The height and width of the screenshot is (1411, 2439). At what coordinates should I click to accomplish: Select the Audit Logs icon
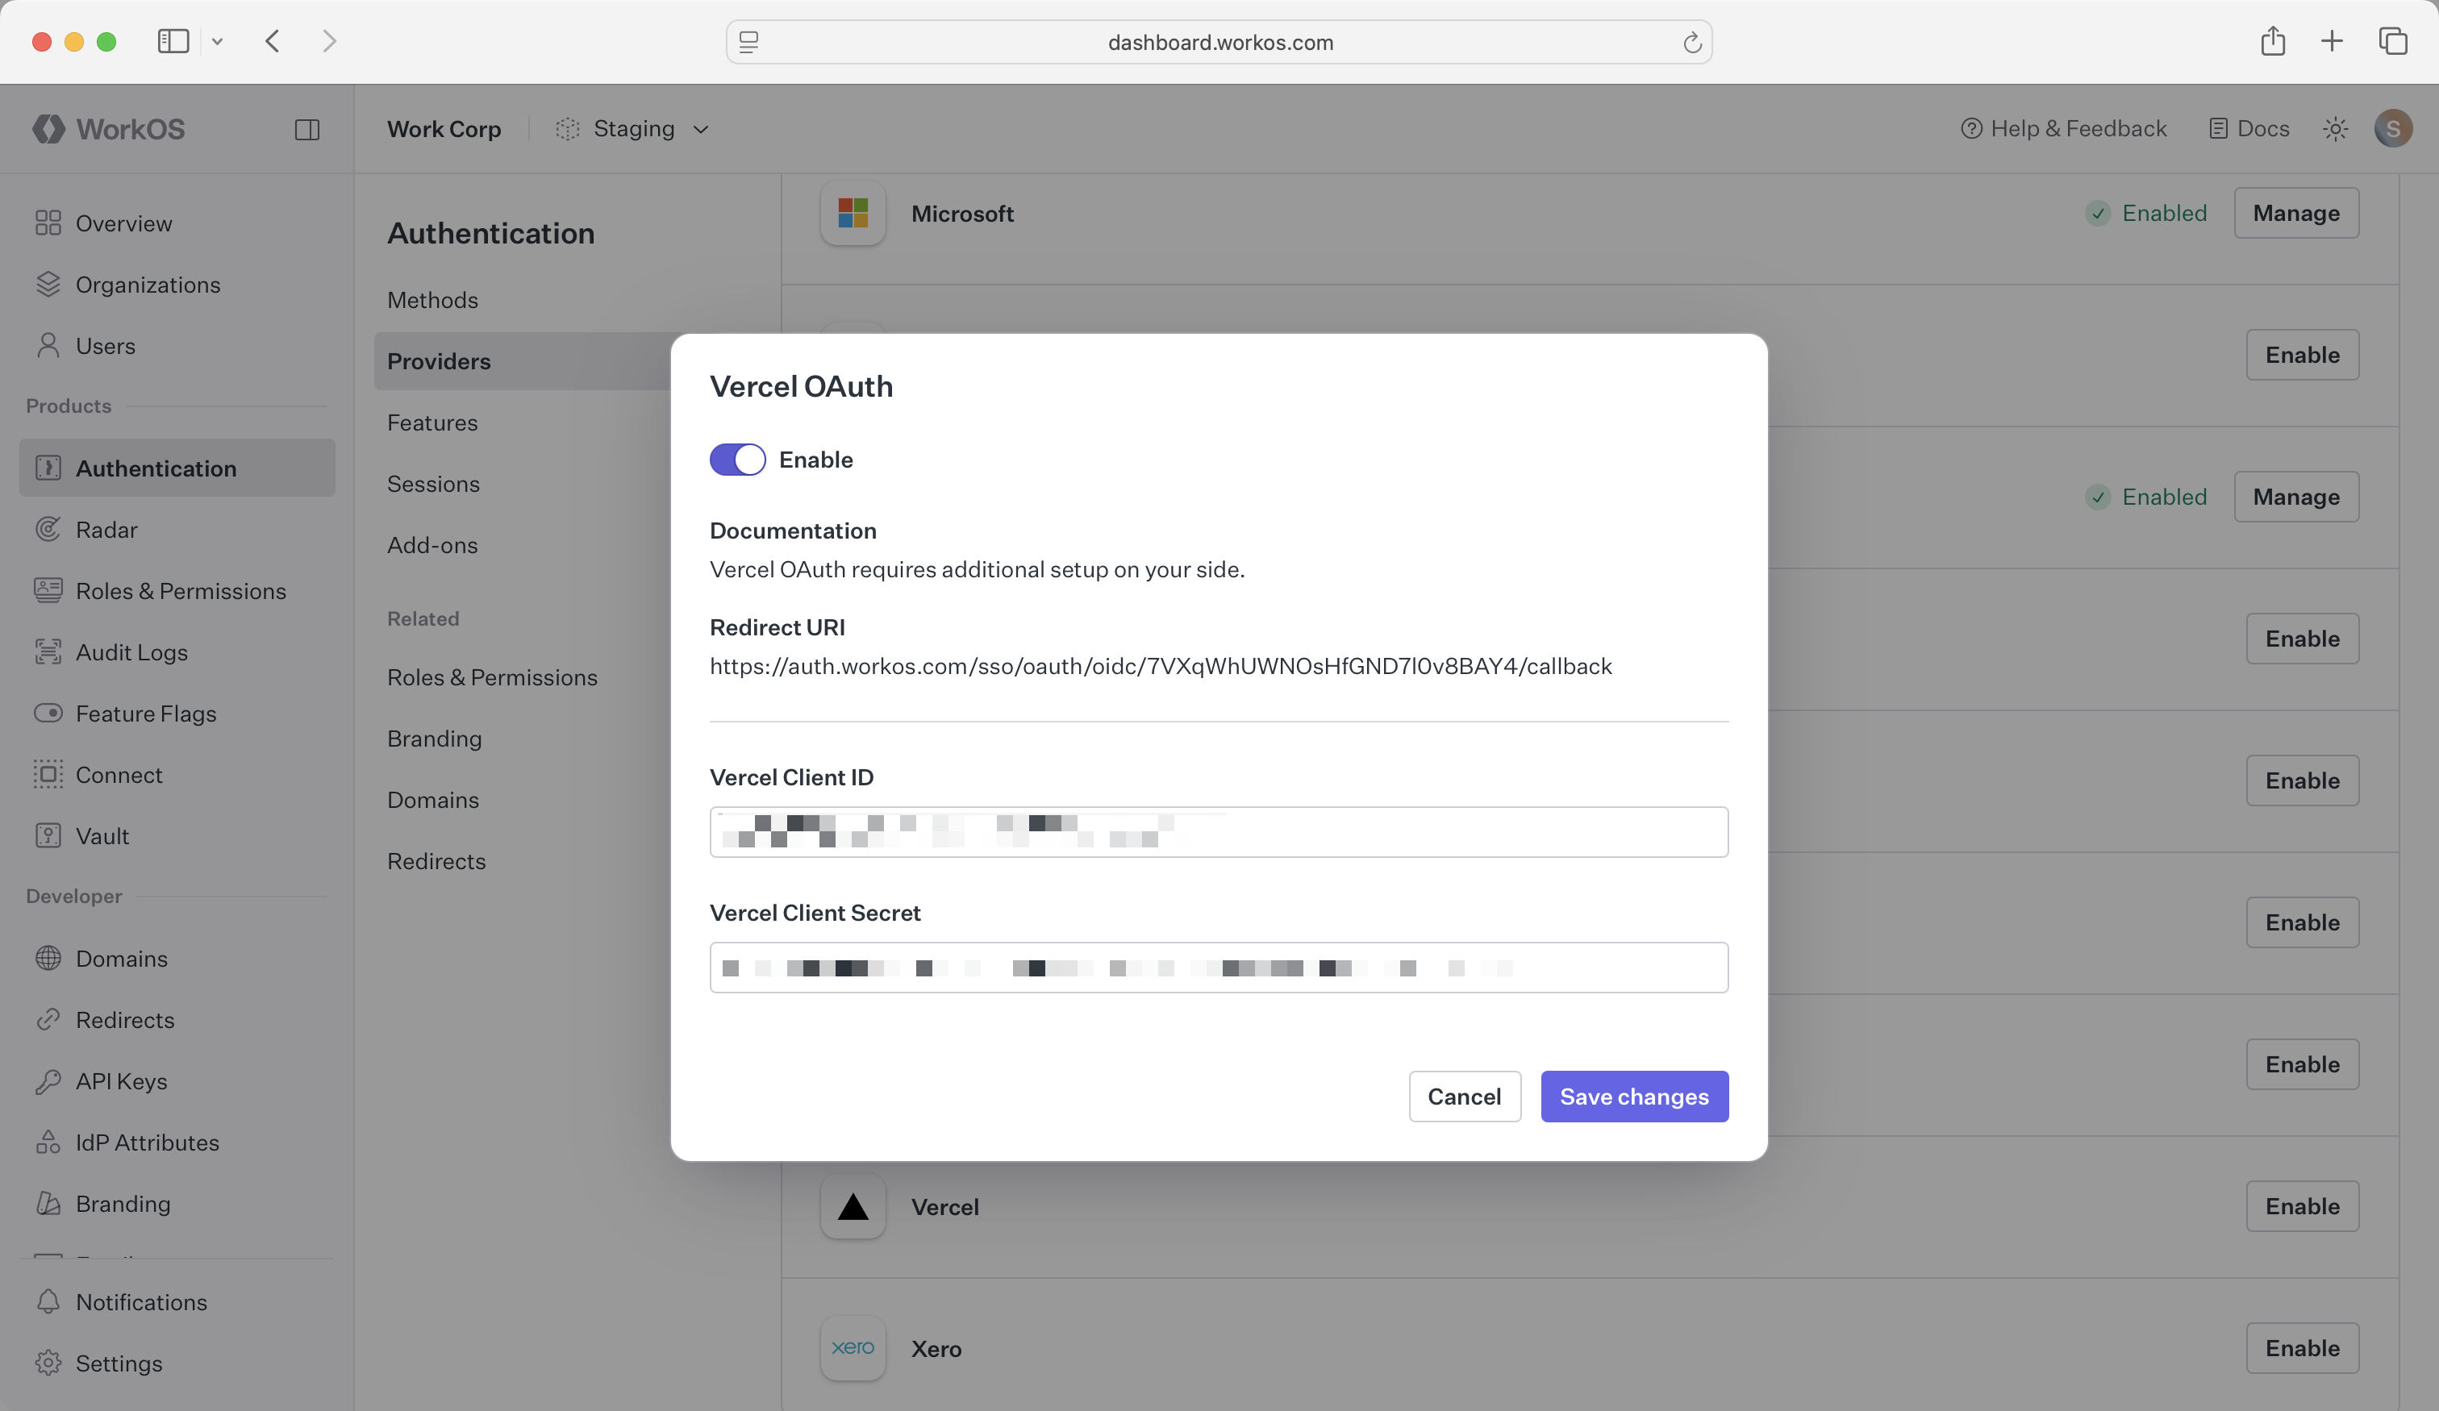click(x=48, y=652)
